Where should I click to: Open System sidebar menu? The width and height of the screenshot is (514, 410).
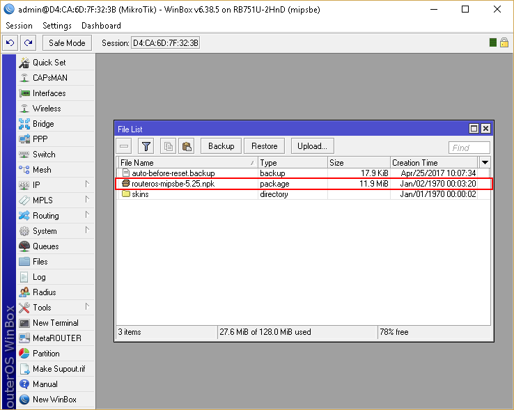[x=56, y=231]
